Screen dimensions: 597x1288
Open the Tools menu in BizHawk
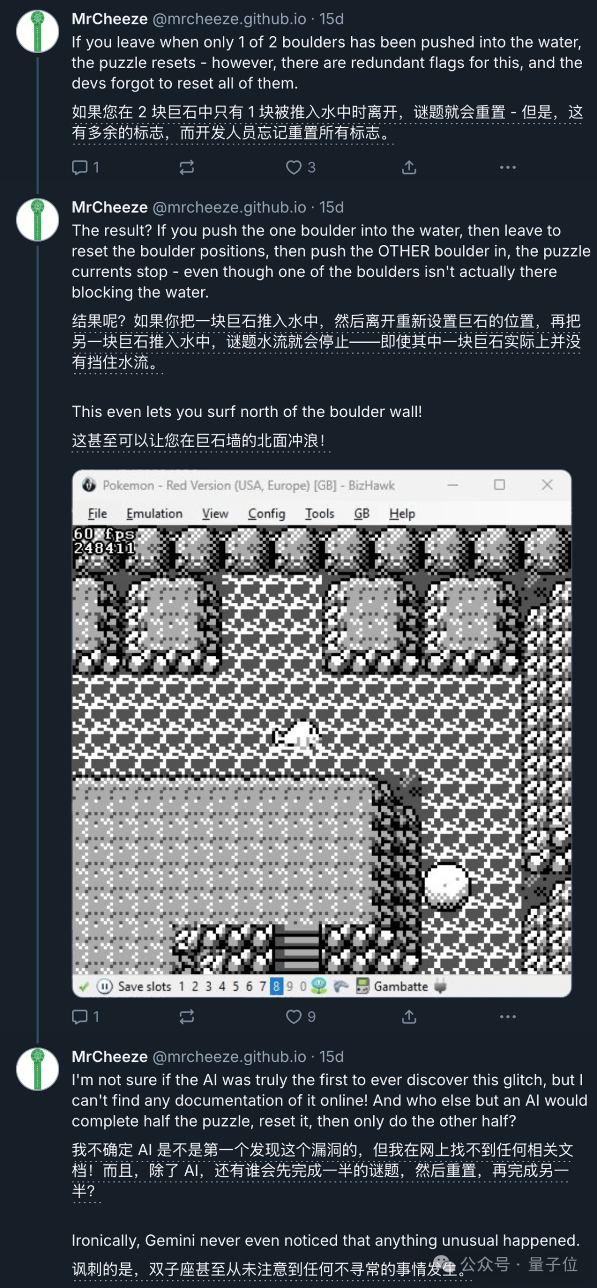[x=320, y=514]
